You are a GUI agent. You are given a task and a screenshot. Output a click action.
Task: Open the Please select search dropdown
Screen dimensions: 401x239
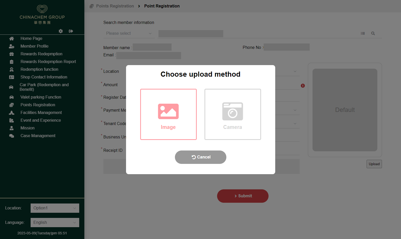pyautogui.click(x=129, y=33)
